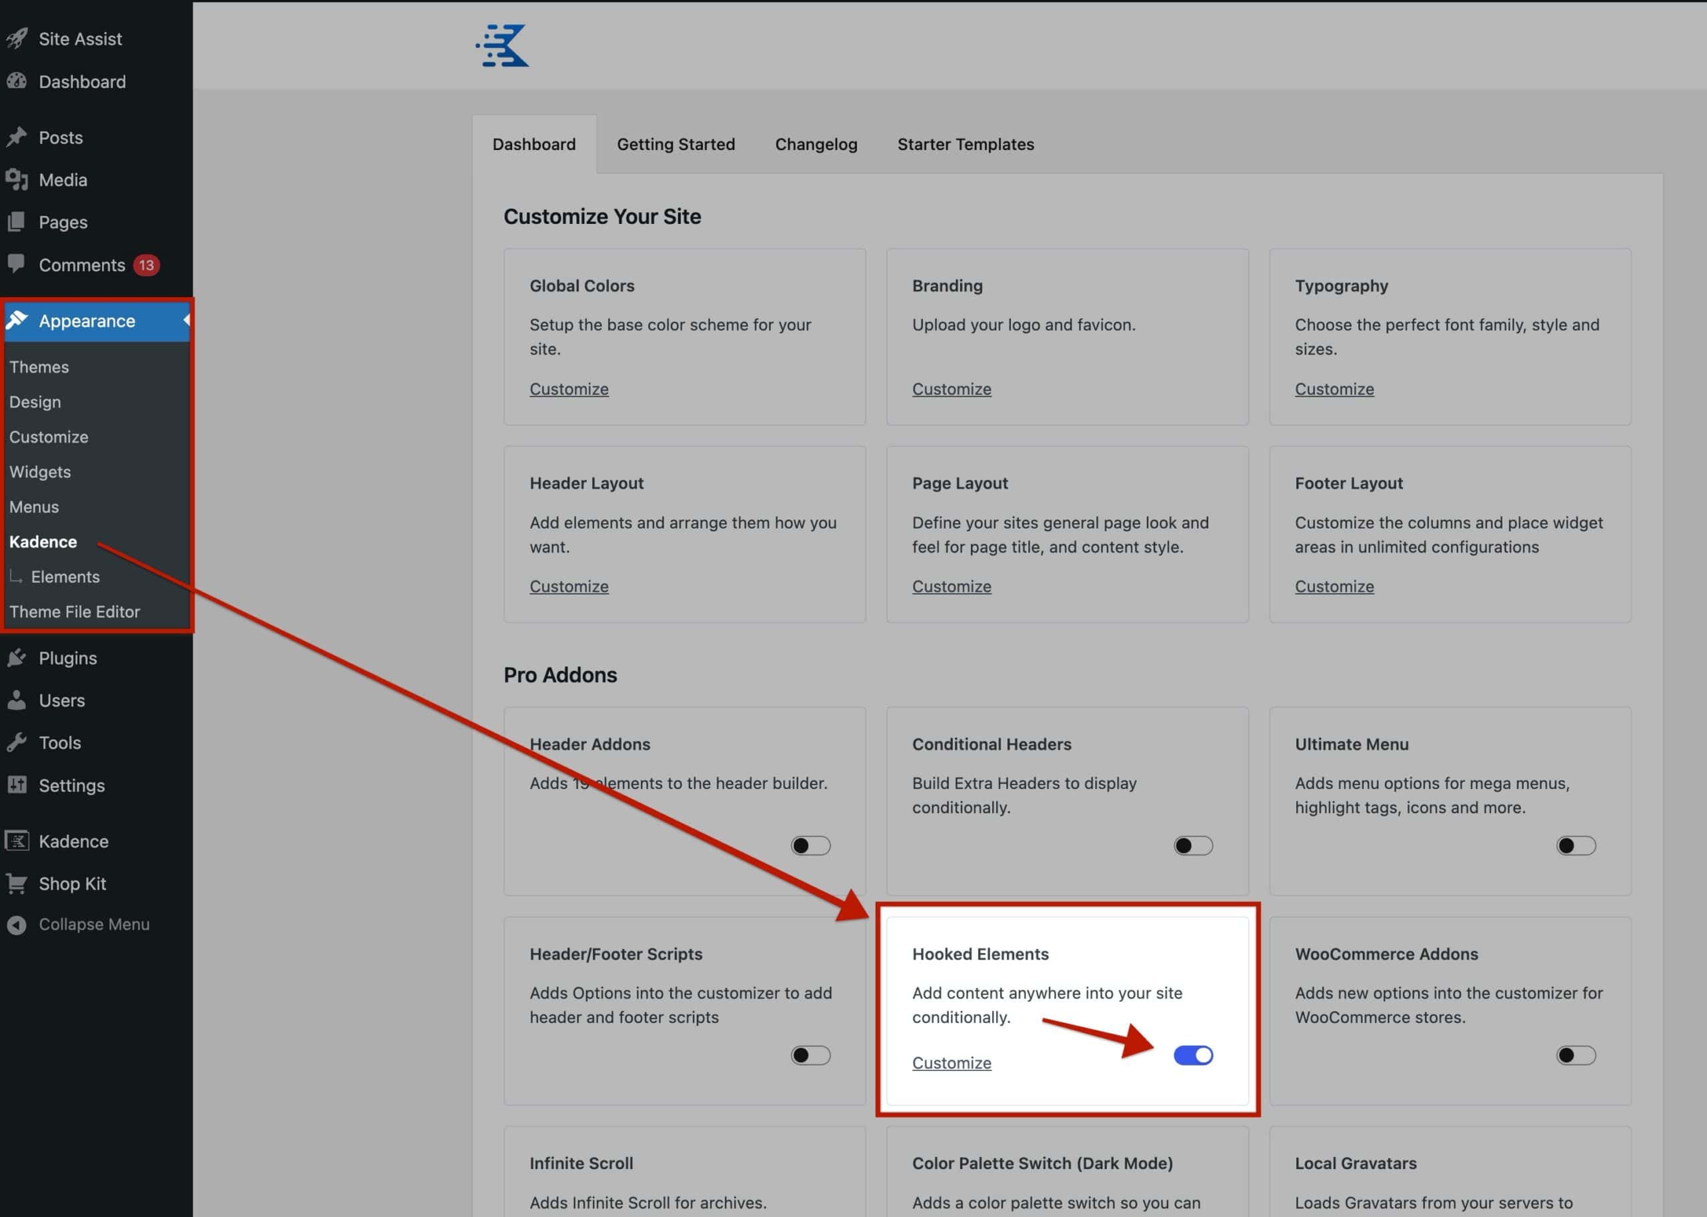Collapse the Appearance submenu chevron
The image size is (1707, 1217).
coord(185,320)
